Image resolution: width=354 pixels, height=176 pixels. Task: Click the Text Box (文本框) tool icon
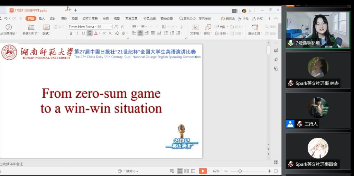[x=195, y=27]
